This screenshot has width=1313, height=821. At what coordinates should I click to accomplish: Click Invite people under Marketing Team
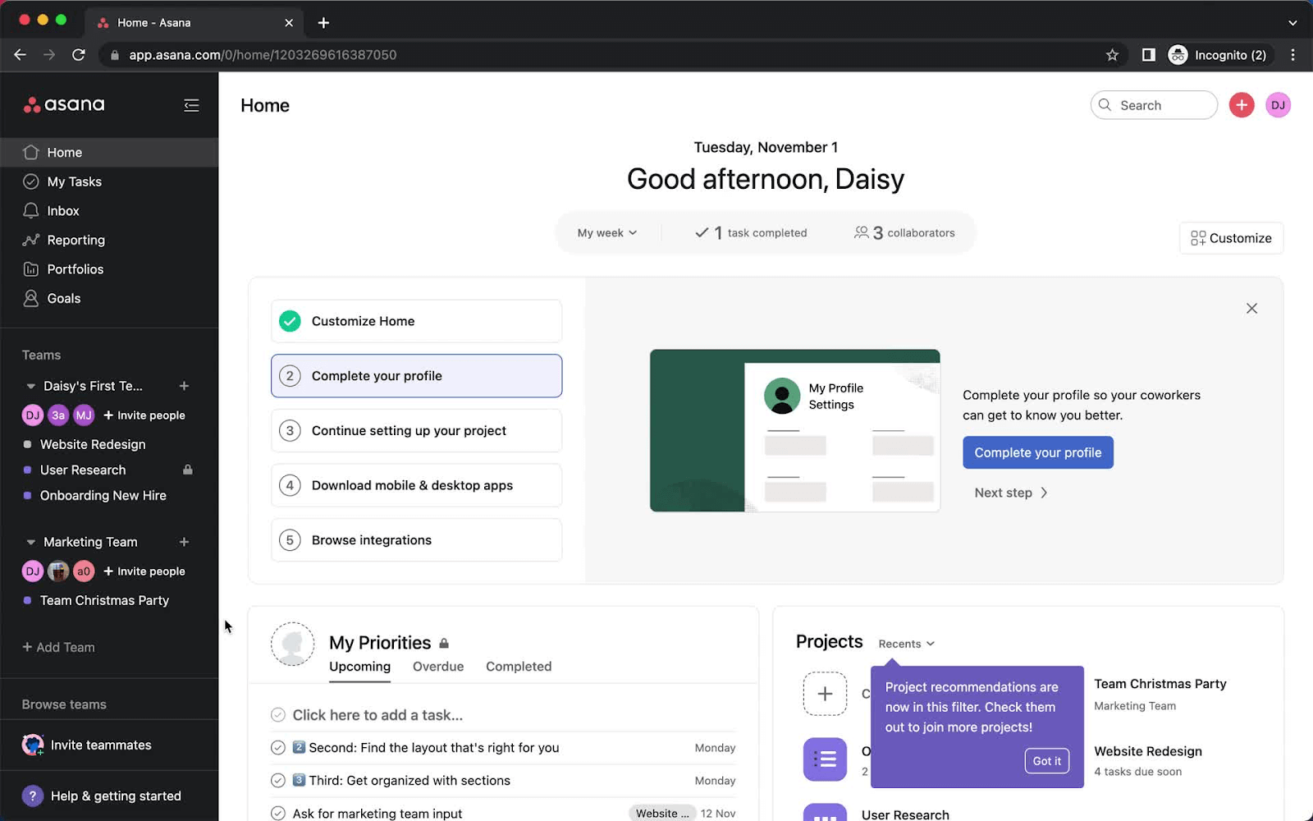tap(144, 571)
